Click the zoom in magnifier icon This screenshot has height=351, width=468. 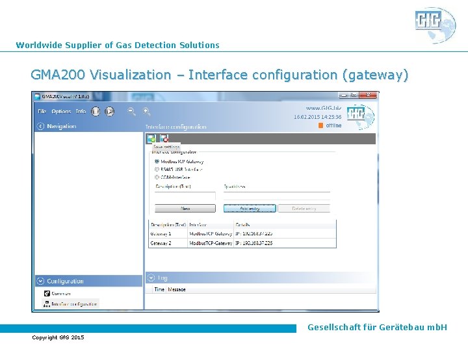(x=146, y=112)
